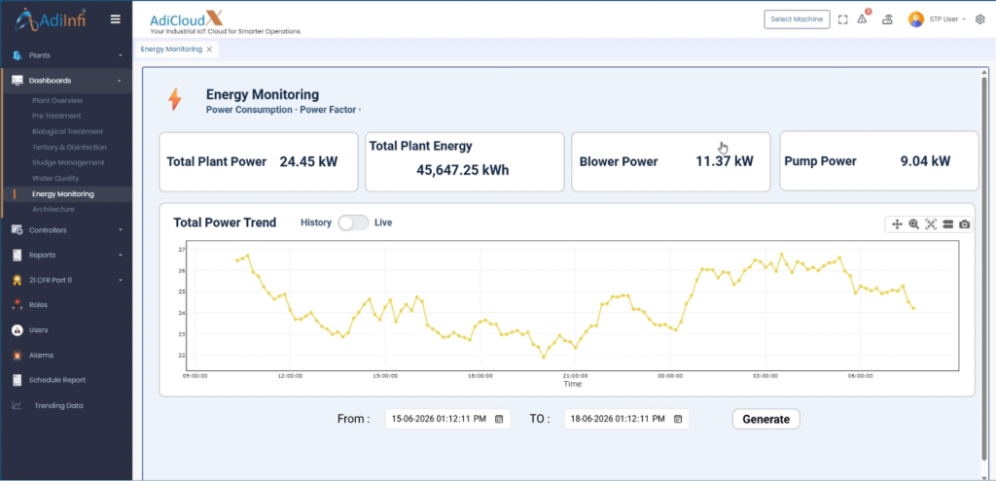Click the Trending Data chart icon
996x481 pixels.
(x=18, y=405)
